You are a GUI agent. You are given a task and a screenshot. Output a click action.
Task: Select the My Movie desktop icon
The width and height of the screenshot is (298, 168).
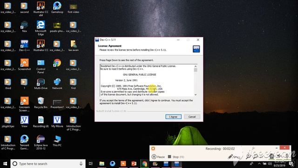[57, 122]
